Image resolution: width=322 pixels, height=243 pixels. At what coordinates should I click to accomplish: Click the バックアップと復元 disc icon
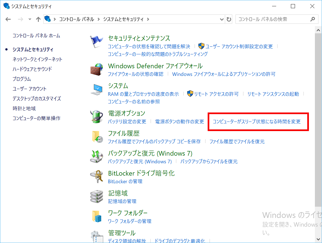(96, 156)
